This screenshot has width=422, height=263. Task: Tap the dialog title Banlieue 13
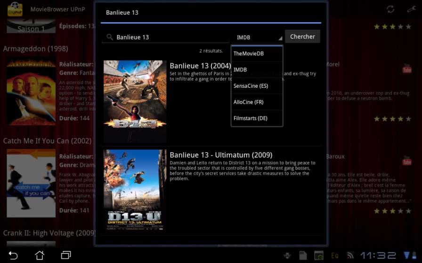(122, 13)
